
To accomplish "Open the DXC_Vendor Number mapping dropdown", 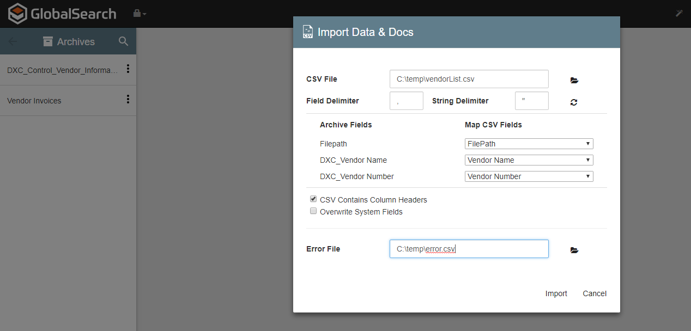I will (x=529, y=176).
